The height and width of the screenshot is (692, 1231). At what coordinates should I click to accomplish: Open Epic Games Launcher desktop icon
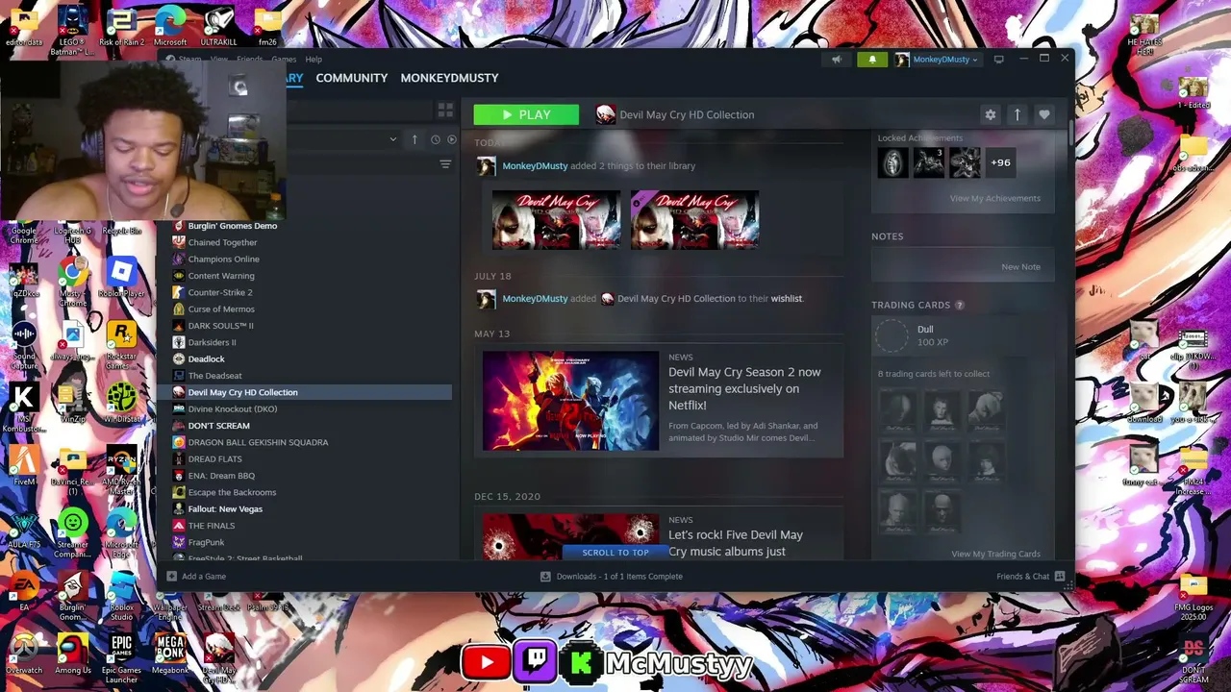coord(121,657)
